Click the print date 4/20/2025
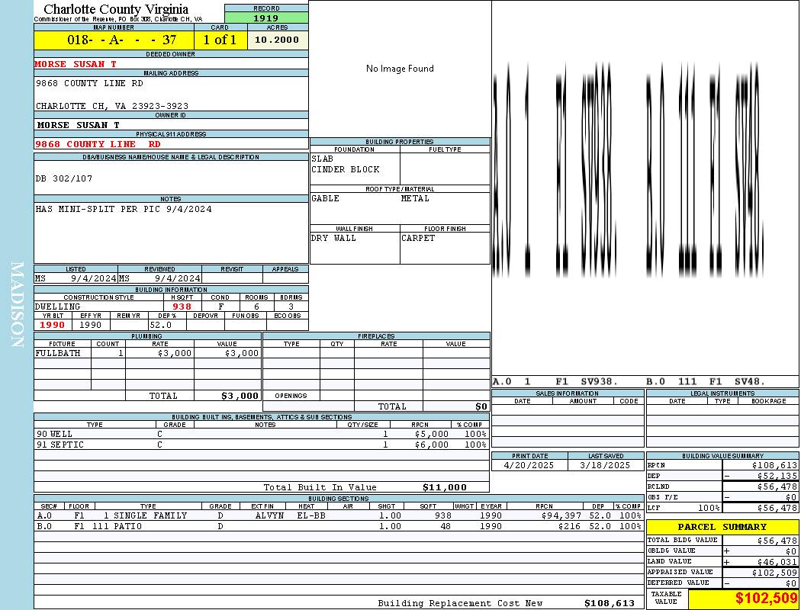801x610 pixels. [529, 465]
